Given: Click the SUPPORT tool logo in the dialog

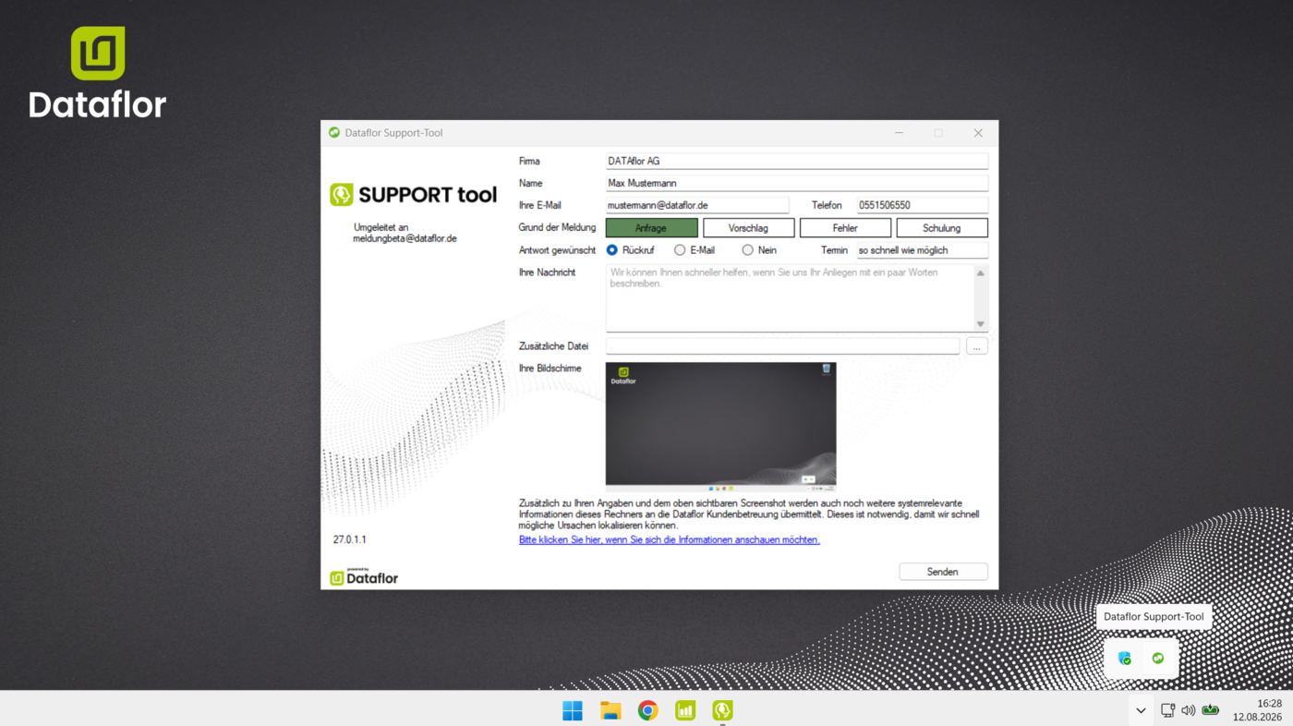Looking at the screenshot, I should [x=414, y=195].
